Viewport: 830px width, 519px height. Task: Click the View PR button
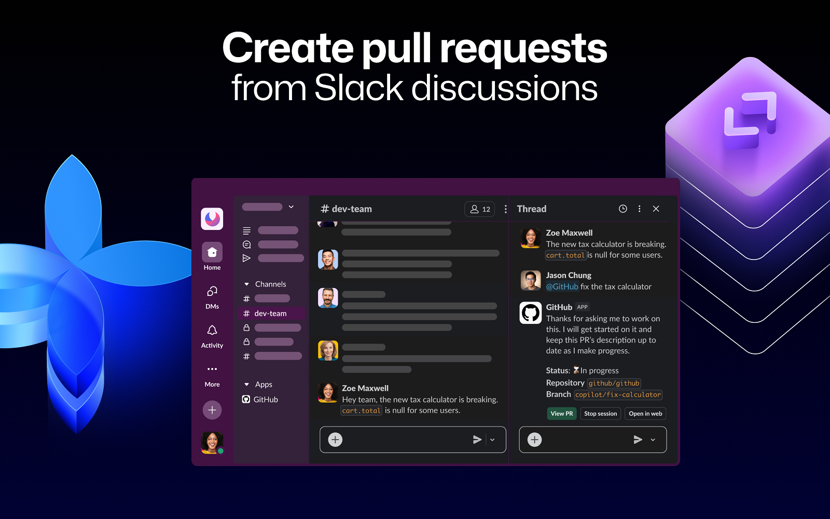point(562,414)
